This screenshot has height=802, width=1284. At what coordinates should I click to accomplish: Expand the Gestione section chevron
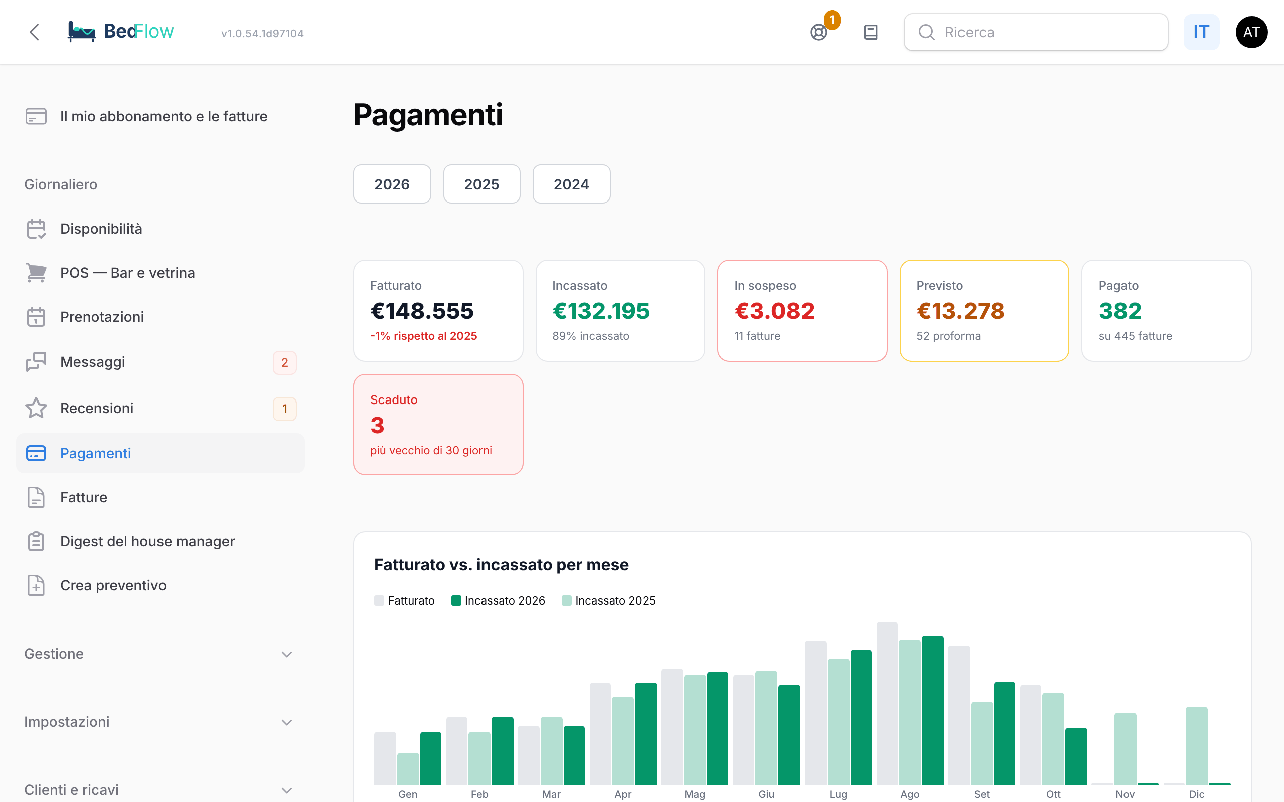[287, 654]
